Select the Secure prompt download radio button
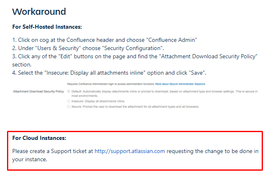 click(x=69, y=106)
